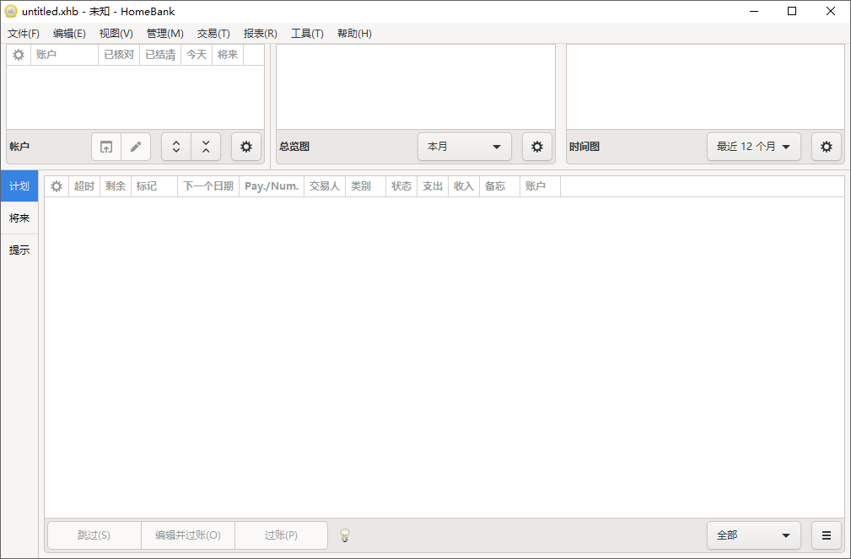851x559 pixels.
Task: Open the 全部 filter dropdown at the bottom
Action: (x=753, y=535)
